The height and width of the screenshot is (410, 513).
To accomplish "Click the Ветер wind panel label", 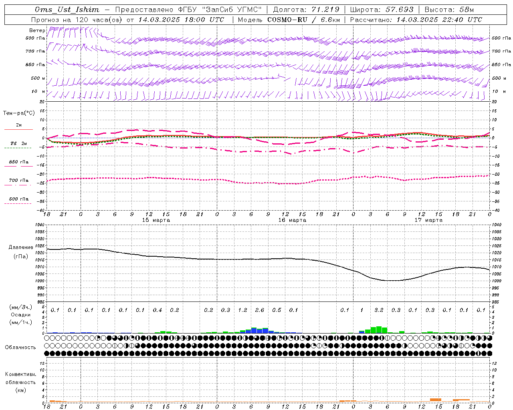I will pyautogui.click(x=37, y=30).
